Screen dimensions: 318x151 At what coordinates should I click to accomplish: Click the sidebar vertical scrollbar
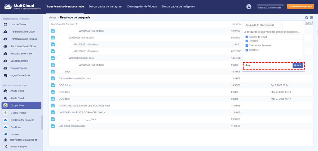[x=42, y=122]
